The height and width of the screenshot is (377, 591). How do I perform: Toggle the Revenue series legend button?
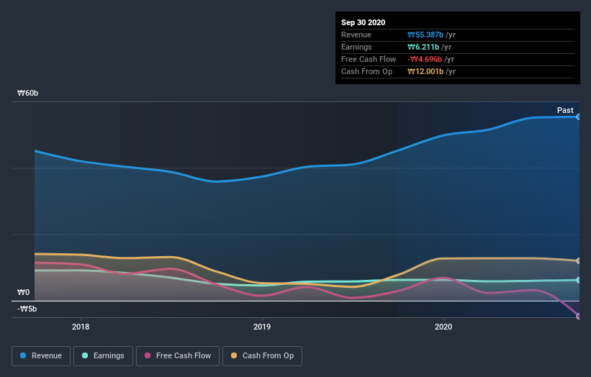coord(41,356)
